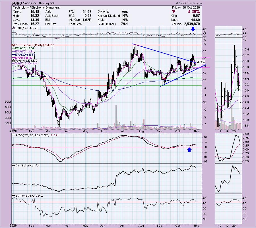
Task: Click the SONO ticker symbol
Action: (x=17, y=3)
